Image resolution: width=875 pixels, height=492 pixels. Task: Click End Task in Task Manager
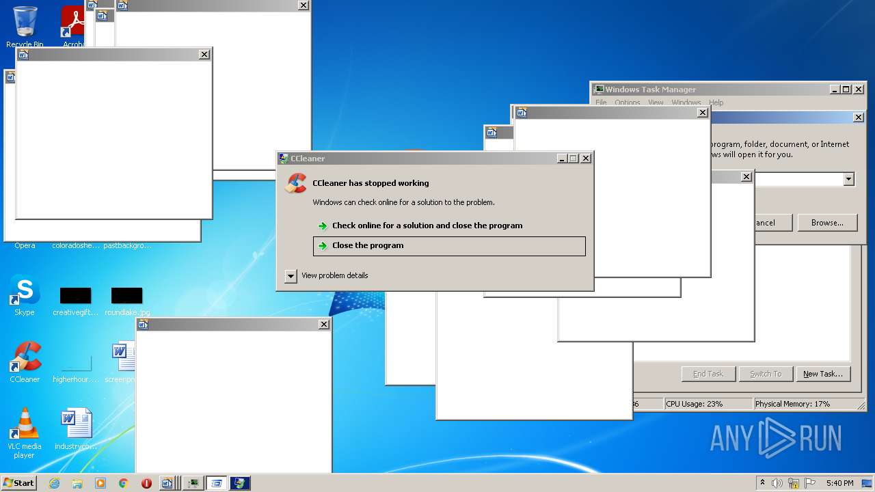tap(708, 374)
